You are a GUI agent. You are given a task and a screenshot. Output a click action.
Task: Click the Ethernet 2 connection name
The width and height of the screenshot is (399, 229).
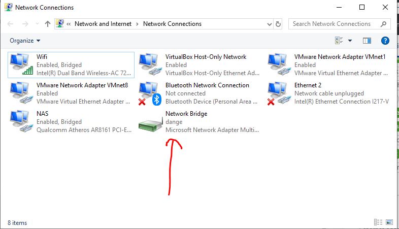pos(308,85)
